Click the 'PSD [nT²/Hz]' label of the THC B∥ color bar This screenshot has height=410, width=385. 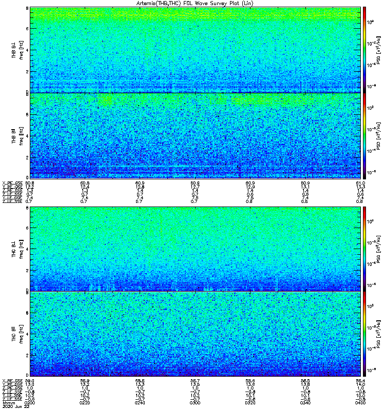click(x=378, y=334)
